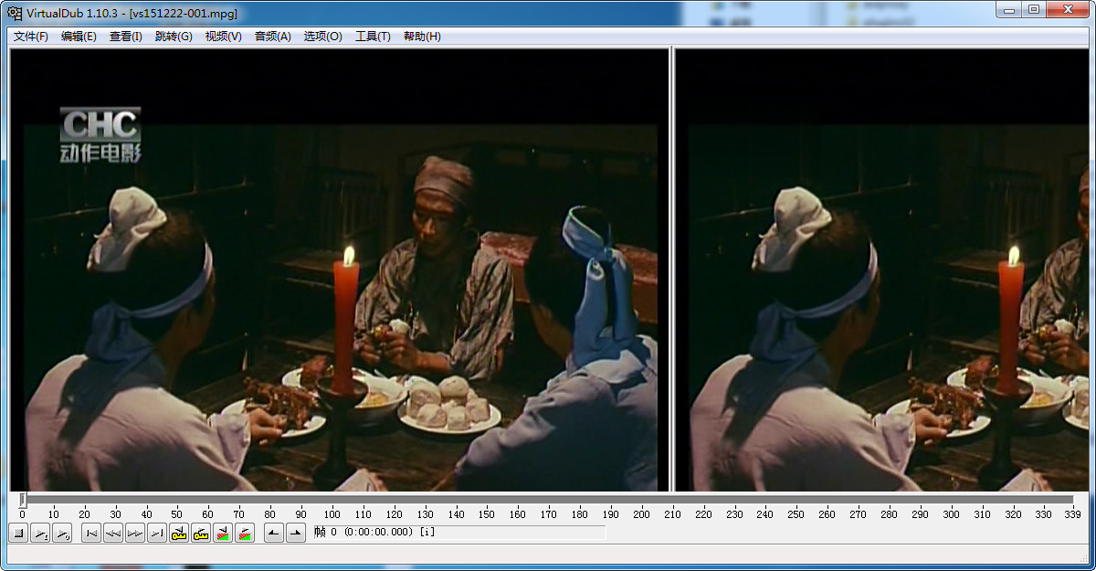Jump to the first frame
This screenshot has height=571, width=1096.
tap(91, 533)
